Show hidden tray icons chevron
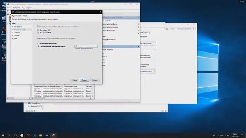This screenshot has width=246, height=138. click(x=218, y=135)
